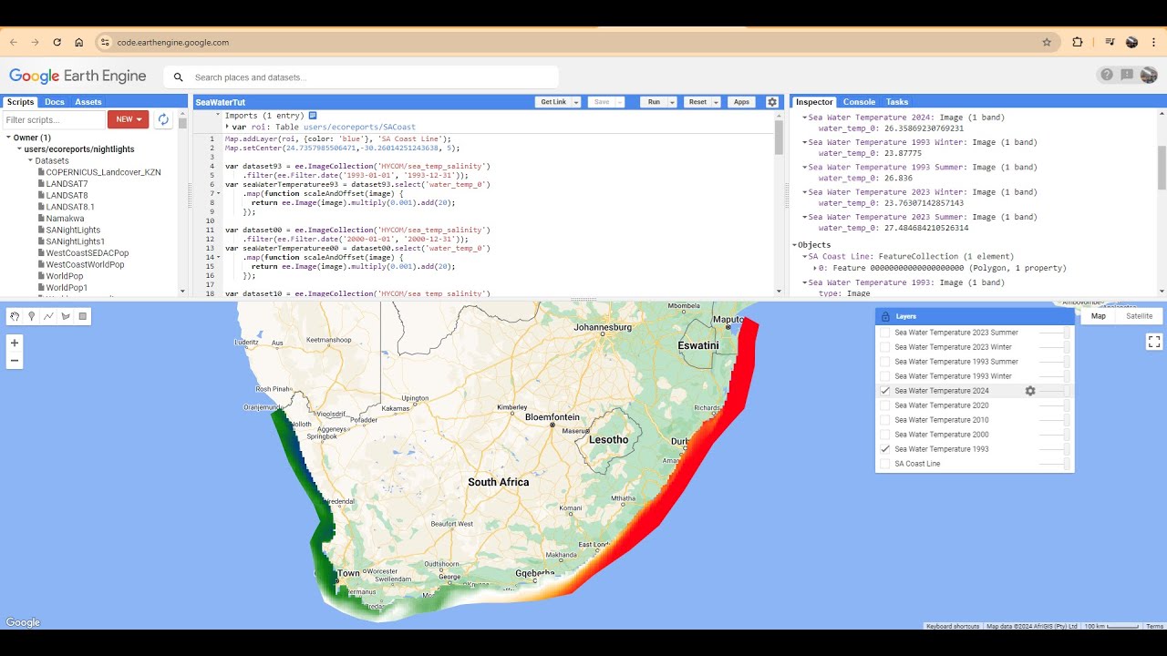Open the browser home page
The height and width of the screenshot is (656, 1167).
coord(79,42)
